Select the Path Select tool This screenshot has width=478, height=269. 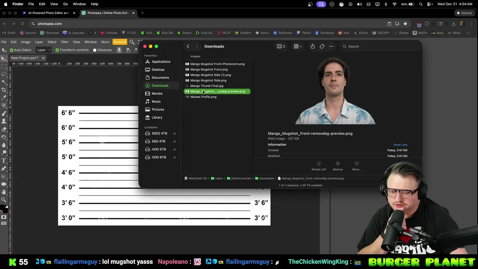[x=4, y=176]
